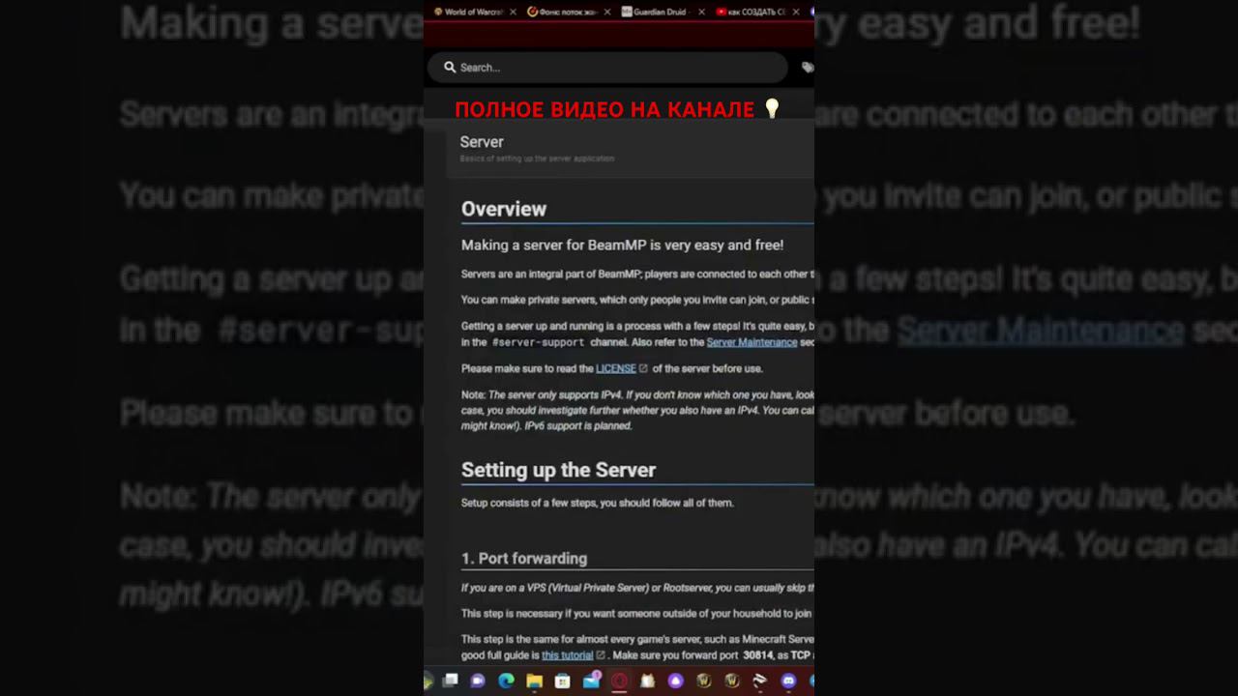
Task: Open Discord from the taskbar
Action: tap(788, 681)
